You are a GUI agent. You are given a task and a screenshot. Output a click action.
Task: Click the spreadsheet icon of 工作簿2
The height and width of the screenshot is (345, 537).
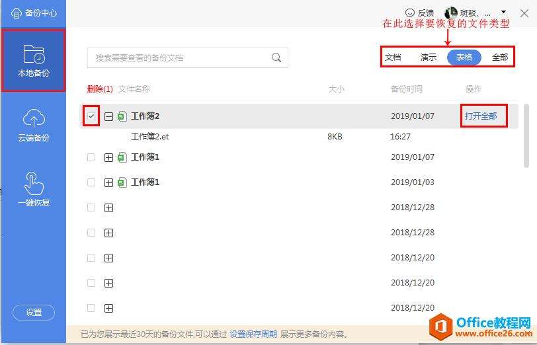click(122, 116)
